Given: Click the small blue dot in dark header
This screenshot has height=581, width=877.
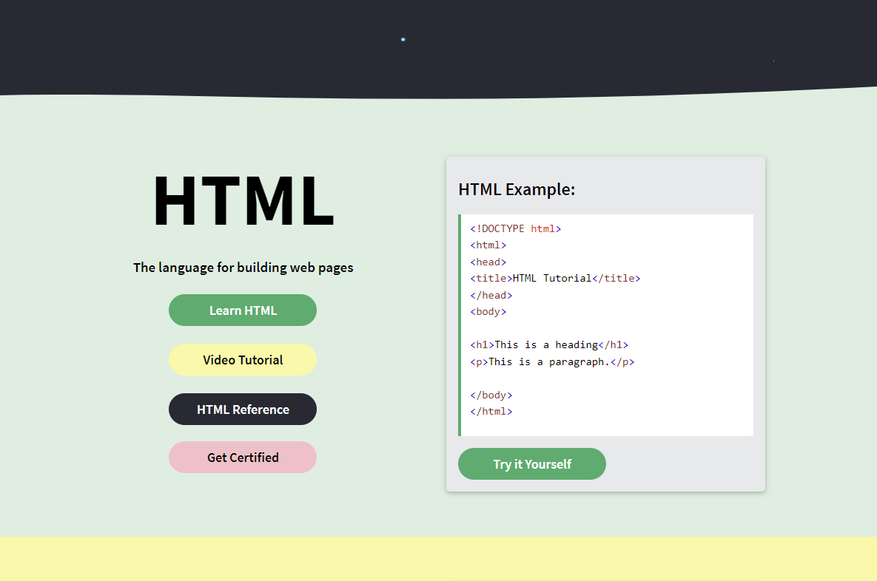Looking at the screenshot, I should (x=403, y=39).
